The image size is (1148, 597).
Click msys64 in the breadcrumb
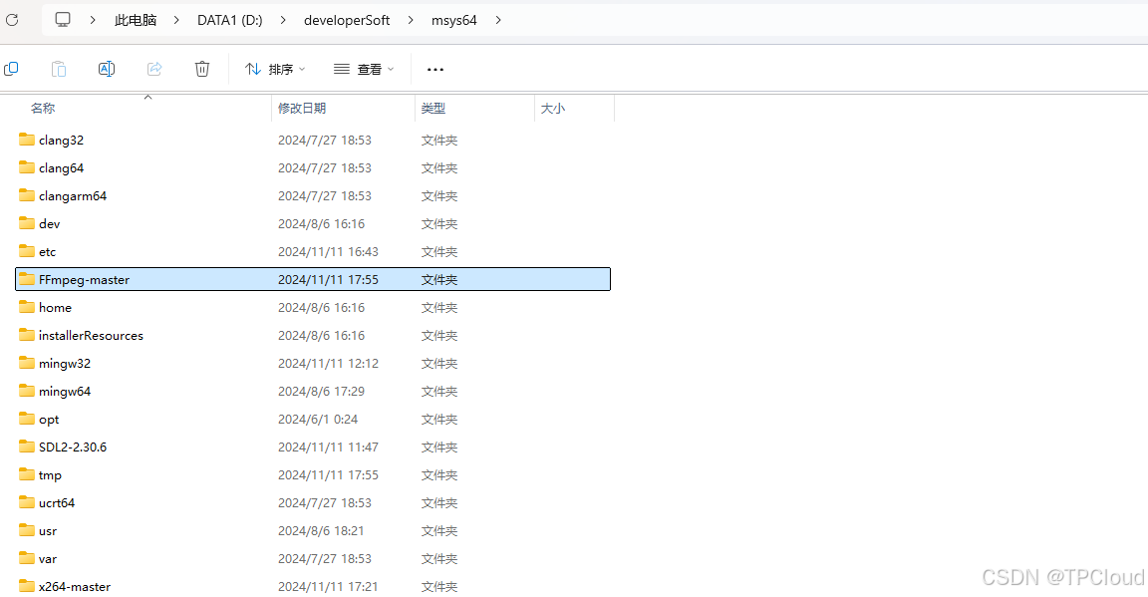pyautogui.click(x=454, y=21)
